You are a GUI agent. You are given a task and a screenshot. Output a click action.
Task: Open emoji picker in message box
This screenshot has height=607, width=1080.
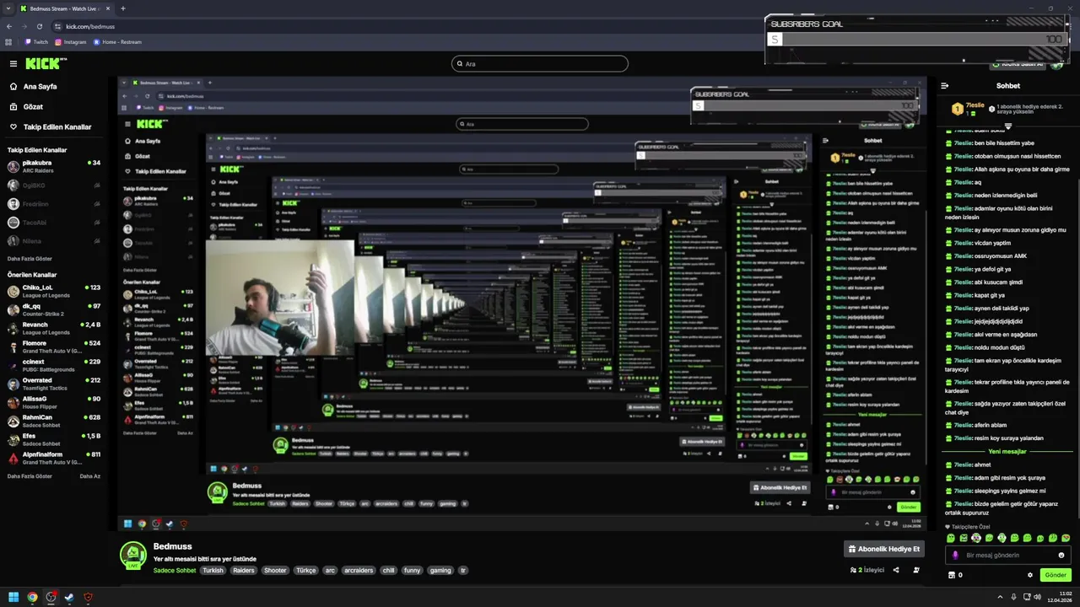click(1061, 556)
